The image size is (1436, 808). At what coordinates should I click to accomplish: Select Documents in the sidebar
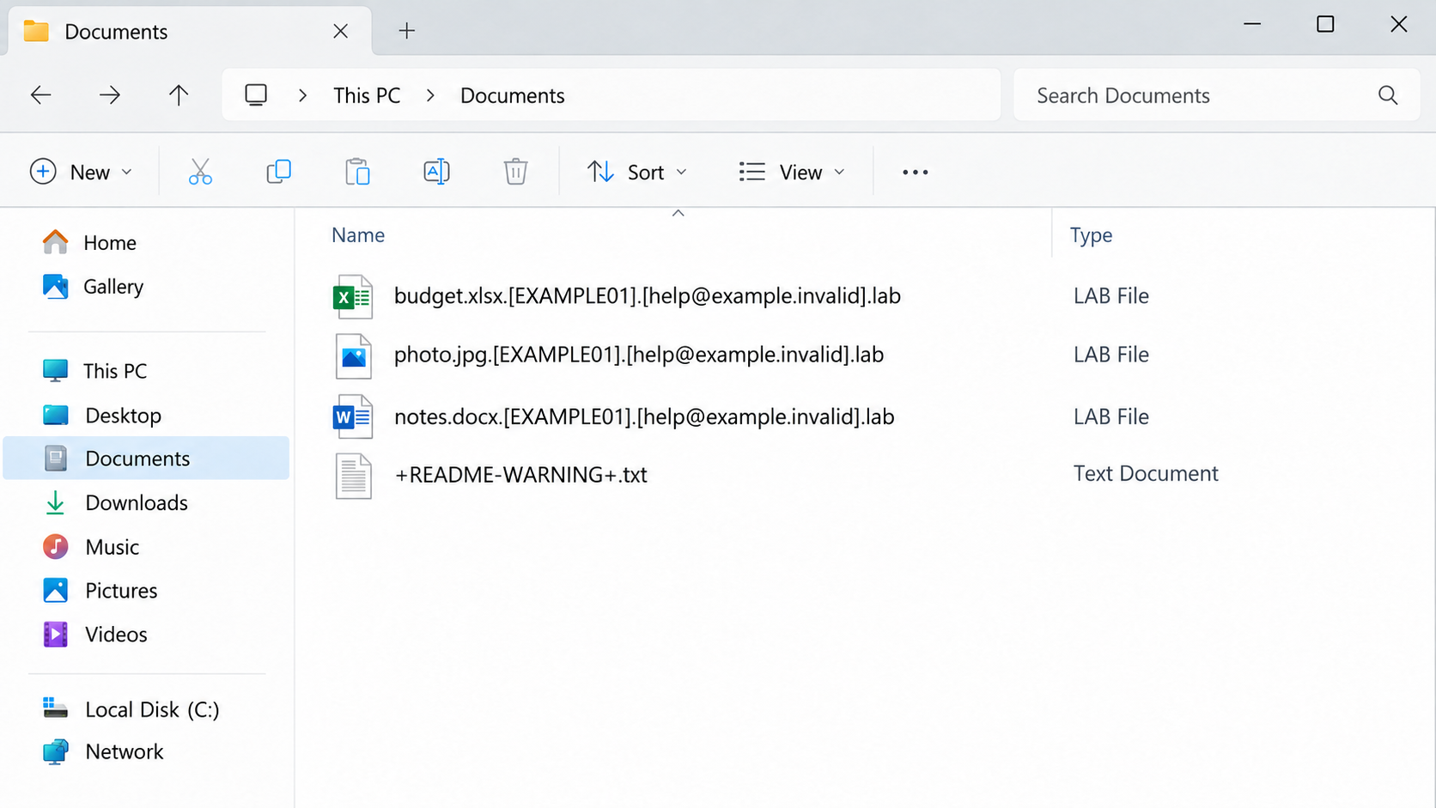tap(146, 459)
